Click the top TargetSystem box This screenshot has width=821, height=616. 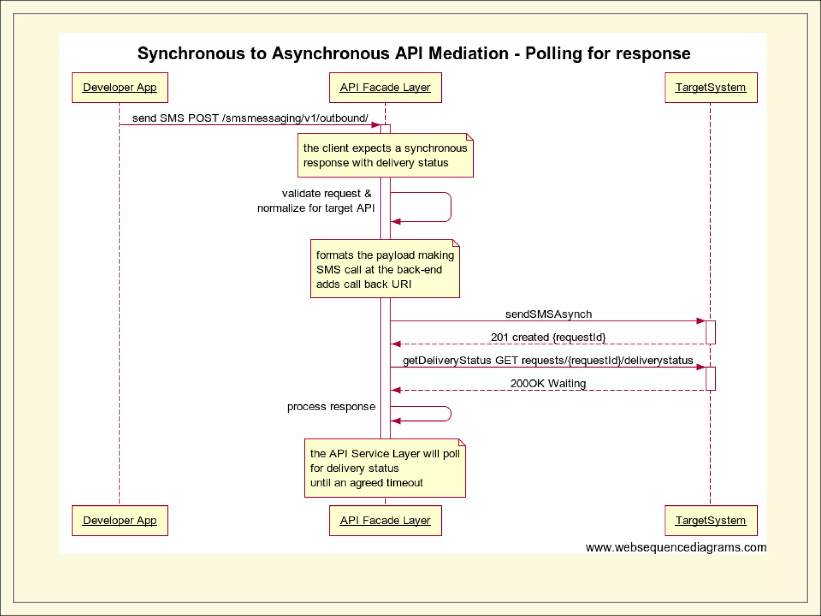pyautogui.click(x=710, y=87)
